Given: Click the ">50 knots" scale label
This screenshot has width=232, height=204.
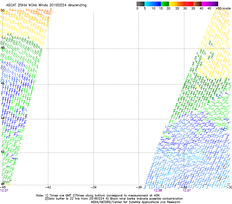Looking at the screenshot, I should click(223, 8).
